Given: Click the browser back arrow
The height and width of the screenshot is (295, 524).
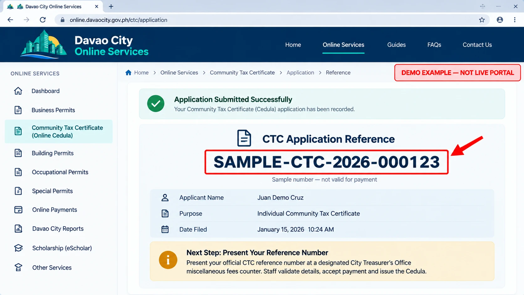Looking at the screenshot, I should pos(10,20).
